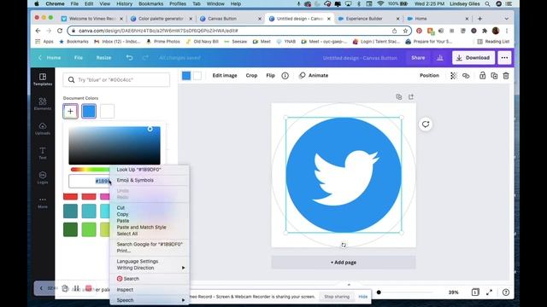Open macOS Spotlight search
Image resolution: width=547 pixels, height=307 pixels.
pyautogui.click(x=487, y=3)
